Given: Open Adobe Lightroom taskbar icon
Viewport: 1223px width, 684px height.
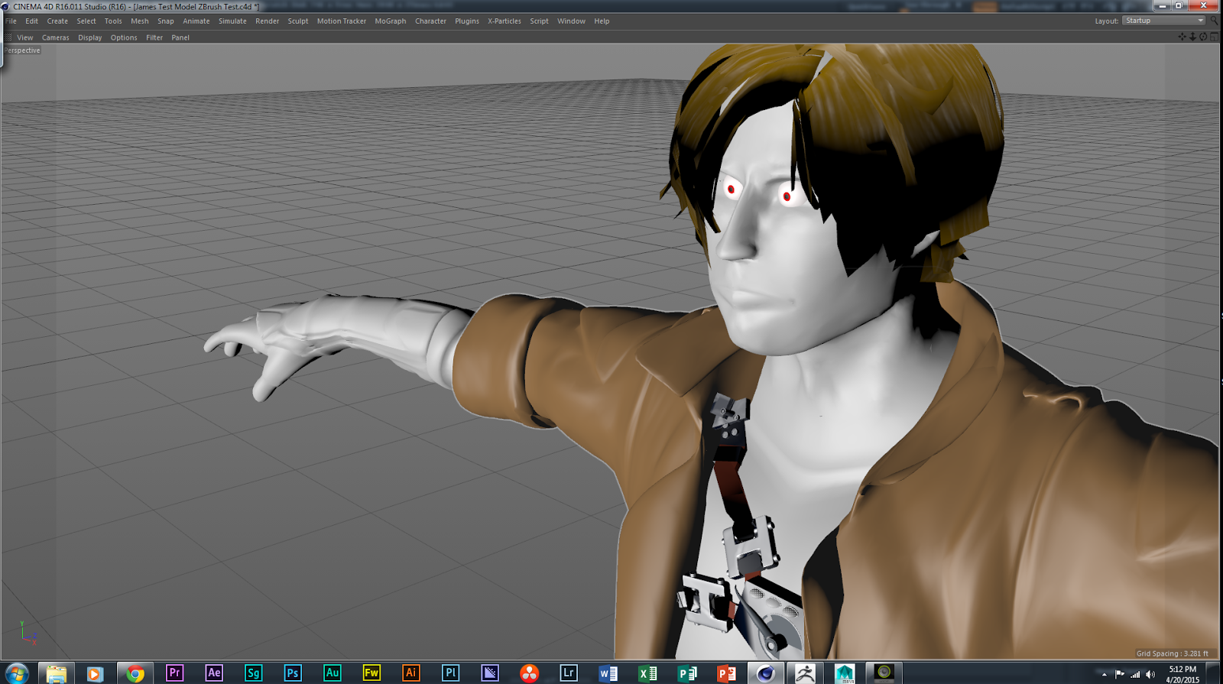Looking at the screenshot, I should tap(569, 673).
